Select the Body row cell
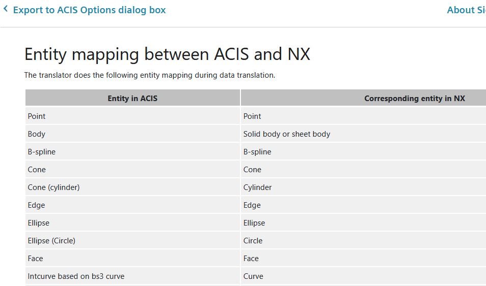 [132, 134]
